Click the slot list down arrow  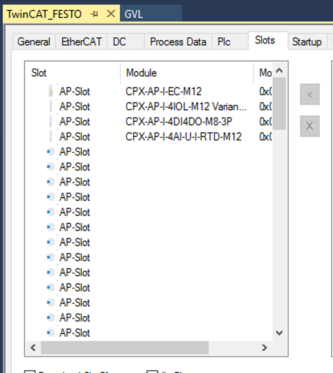[279, 333]
